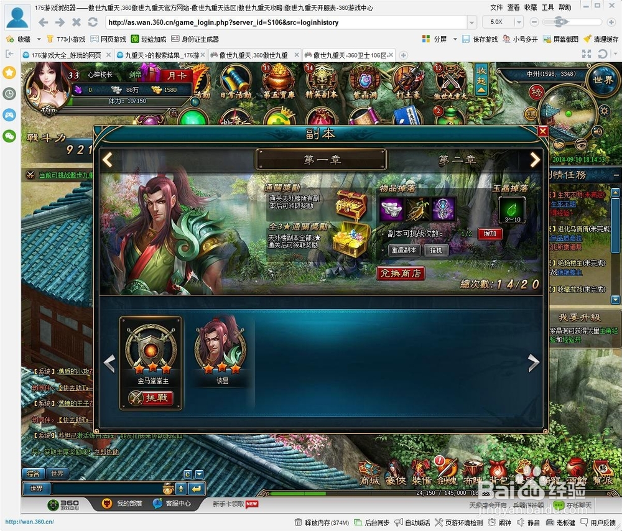Image resolution: width=622 pixels, height=531 pixels.
Task: Click the 立即协助 chat link
Action: point(106,451)
